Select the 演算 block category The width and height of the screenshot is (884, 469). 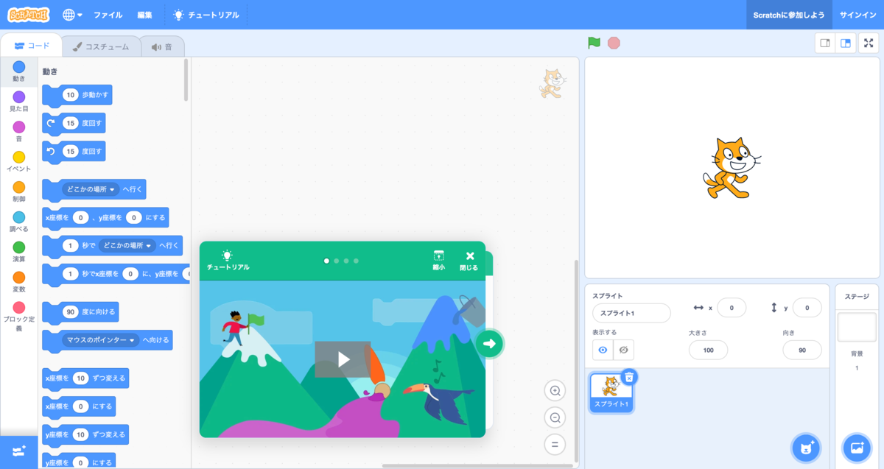point(18,253)
